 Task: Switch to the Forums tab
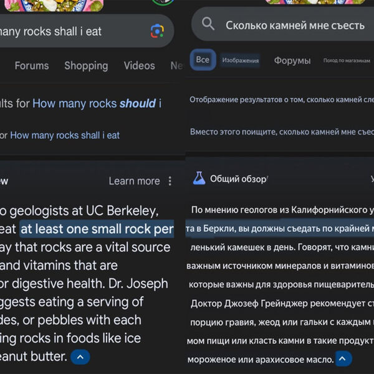point(32,65)
